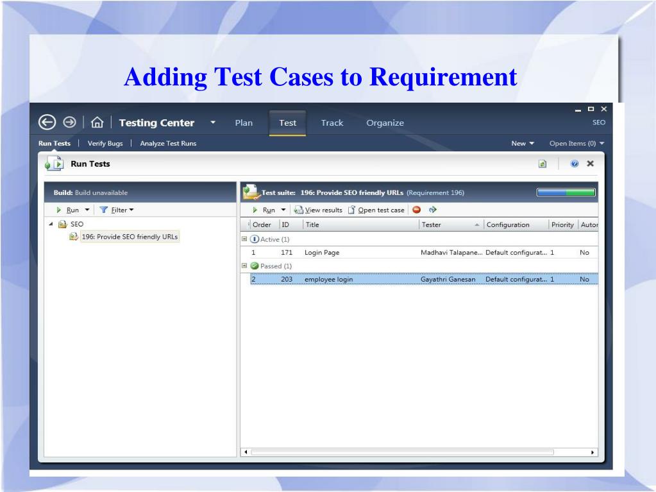Click the Test suite header icon

tap(251, 192)
